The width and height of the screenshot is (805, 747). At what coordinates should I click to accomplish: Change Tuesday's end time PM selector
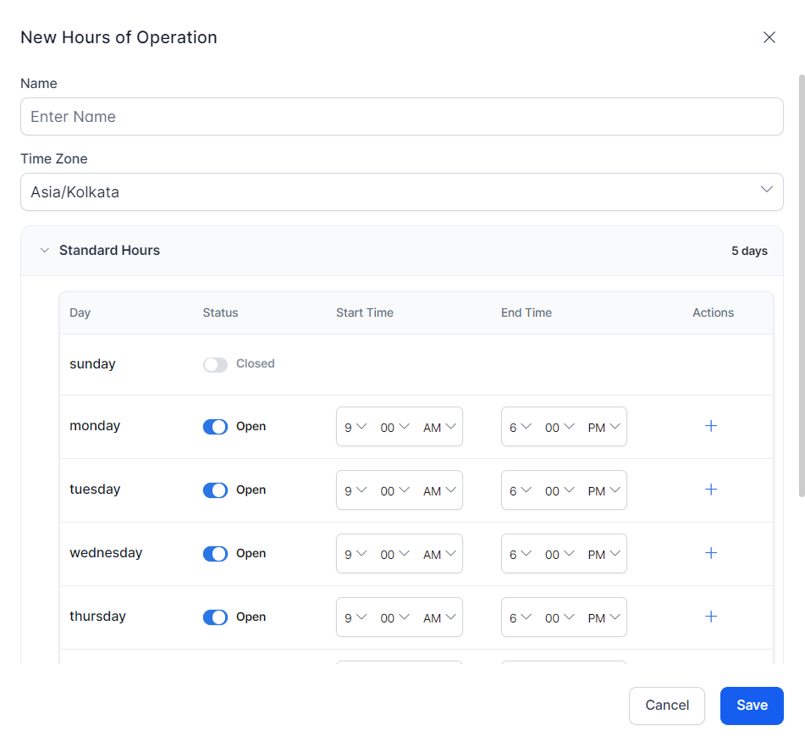pyautogui.click(x=606, y=490)
